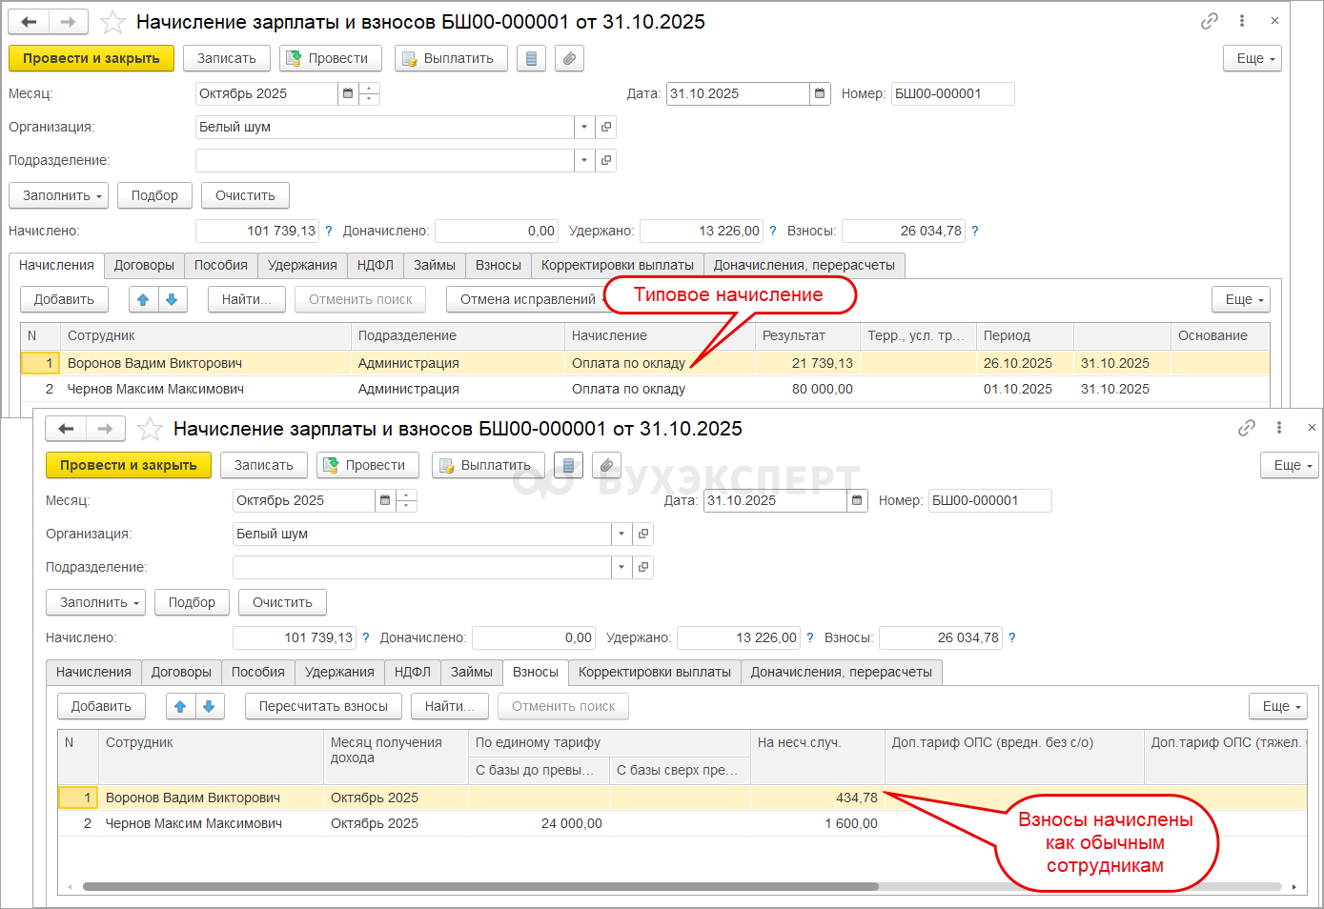Expand the Еще menu on the Взносы tab toolbar
Screen dimensions: 1324x909
(1277, 706)
